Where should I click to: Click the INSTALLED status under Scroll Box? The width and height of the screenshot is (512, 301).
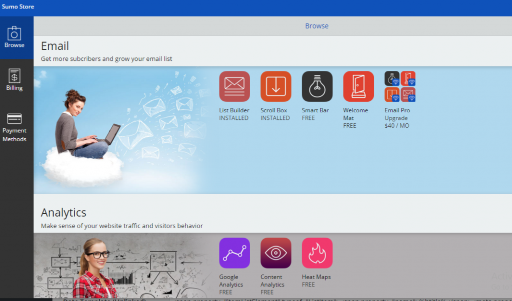275,118
